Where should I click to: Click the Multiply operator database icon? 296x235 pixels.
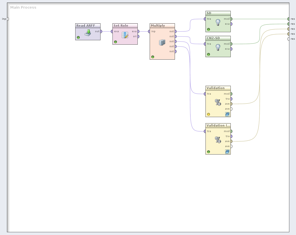[162, 42]
